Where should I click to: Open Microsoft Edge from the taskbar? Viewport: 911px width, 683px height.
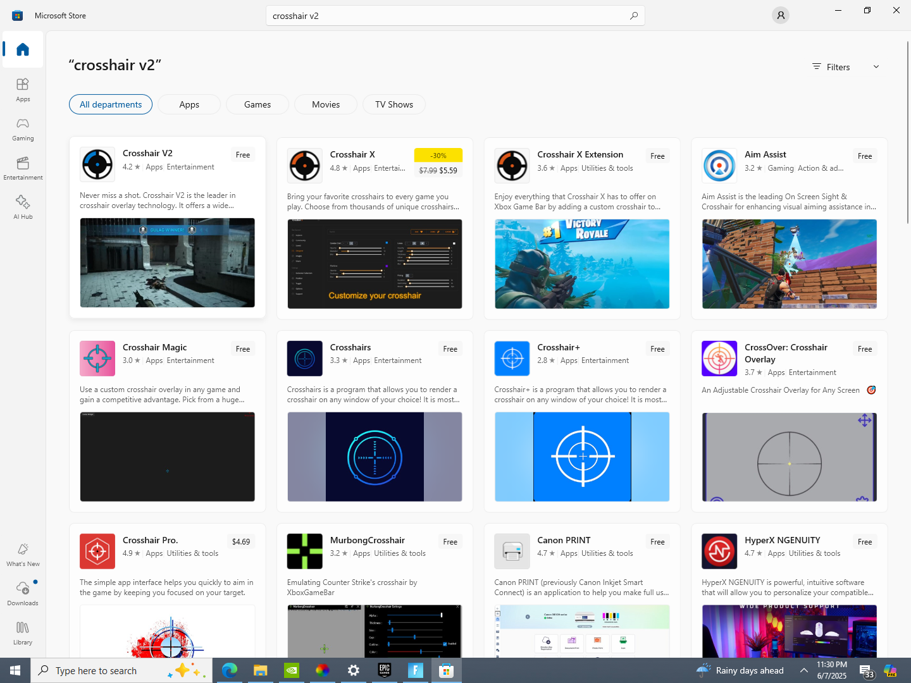click(230, 670)
